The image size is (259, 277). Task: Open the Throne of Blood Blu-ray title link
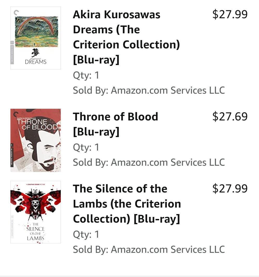point(115,124)
